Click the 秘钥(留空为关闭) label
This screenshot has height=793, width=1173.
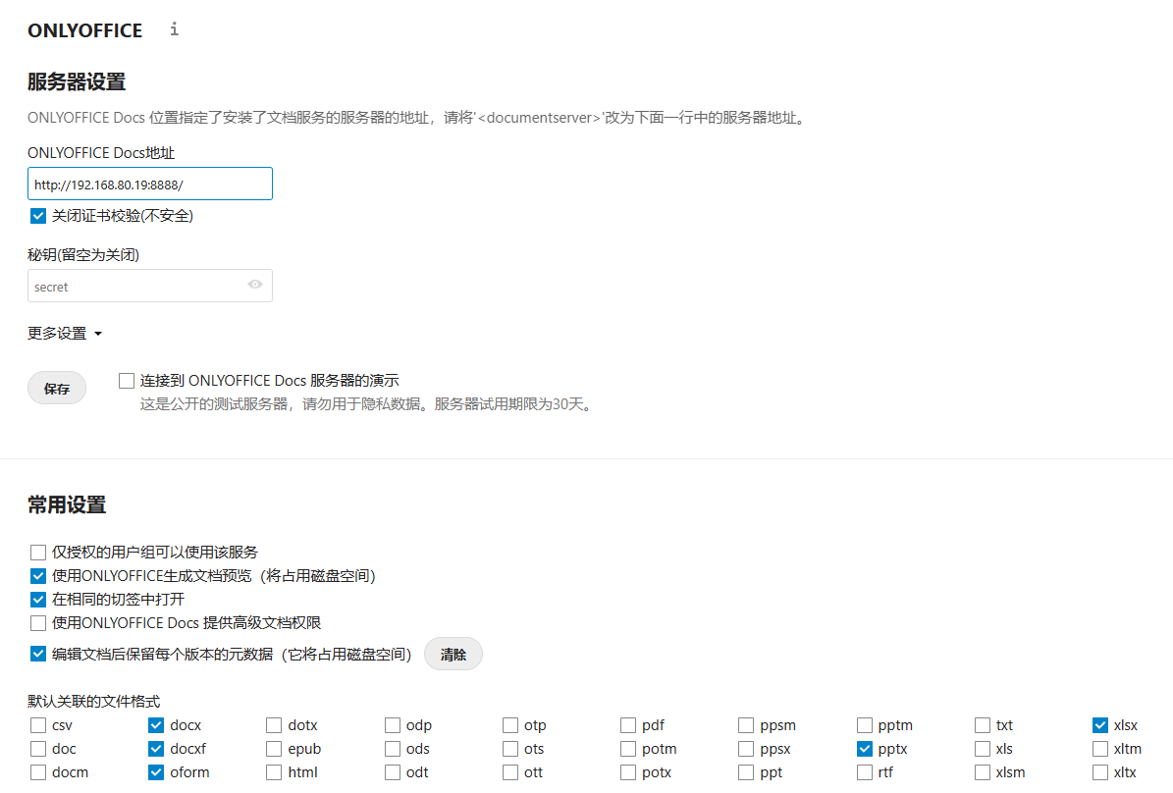point(83,255)
